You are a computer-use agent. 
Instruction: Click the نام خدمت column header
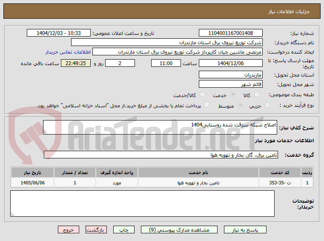pos(198,172)
